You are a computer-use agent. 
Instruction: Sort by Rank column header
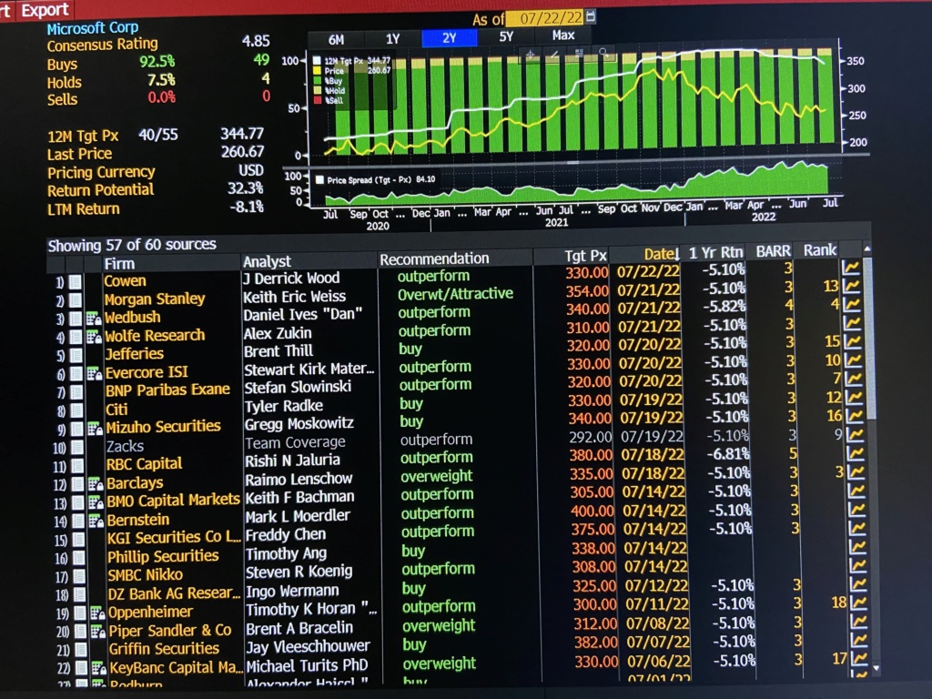point(820,251)
